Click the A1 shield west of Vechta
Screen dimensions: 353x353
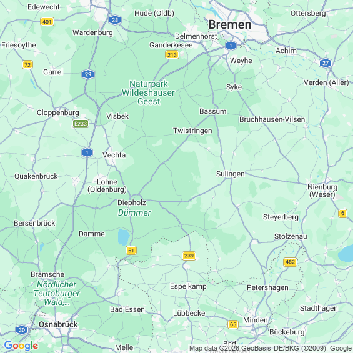pyautogui.click(x=87, y=152)
